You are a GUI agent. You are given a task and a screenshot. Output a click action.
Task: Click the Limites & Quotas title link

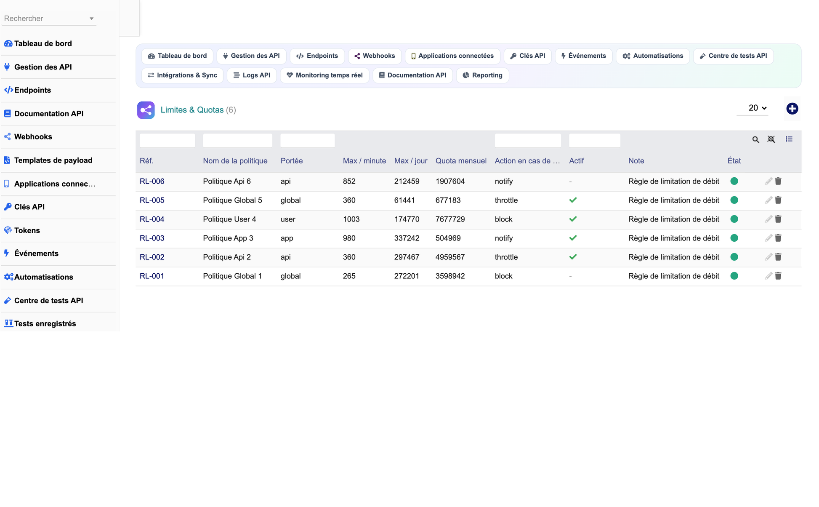[x=192, y=110]
